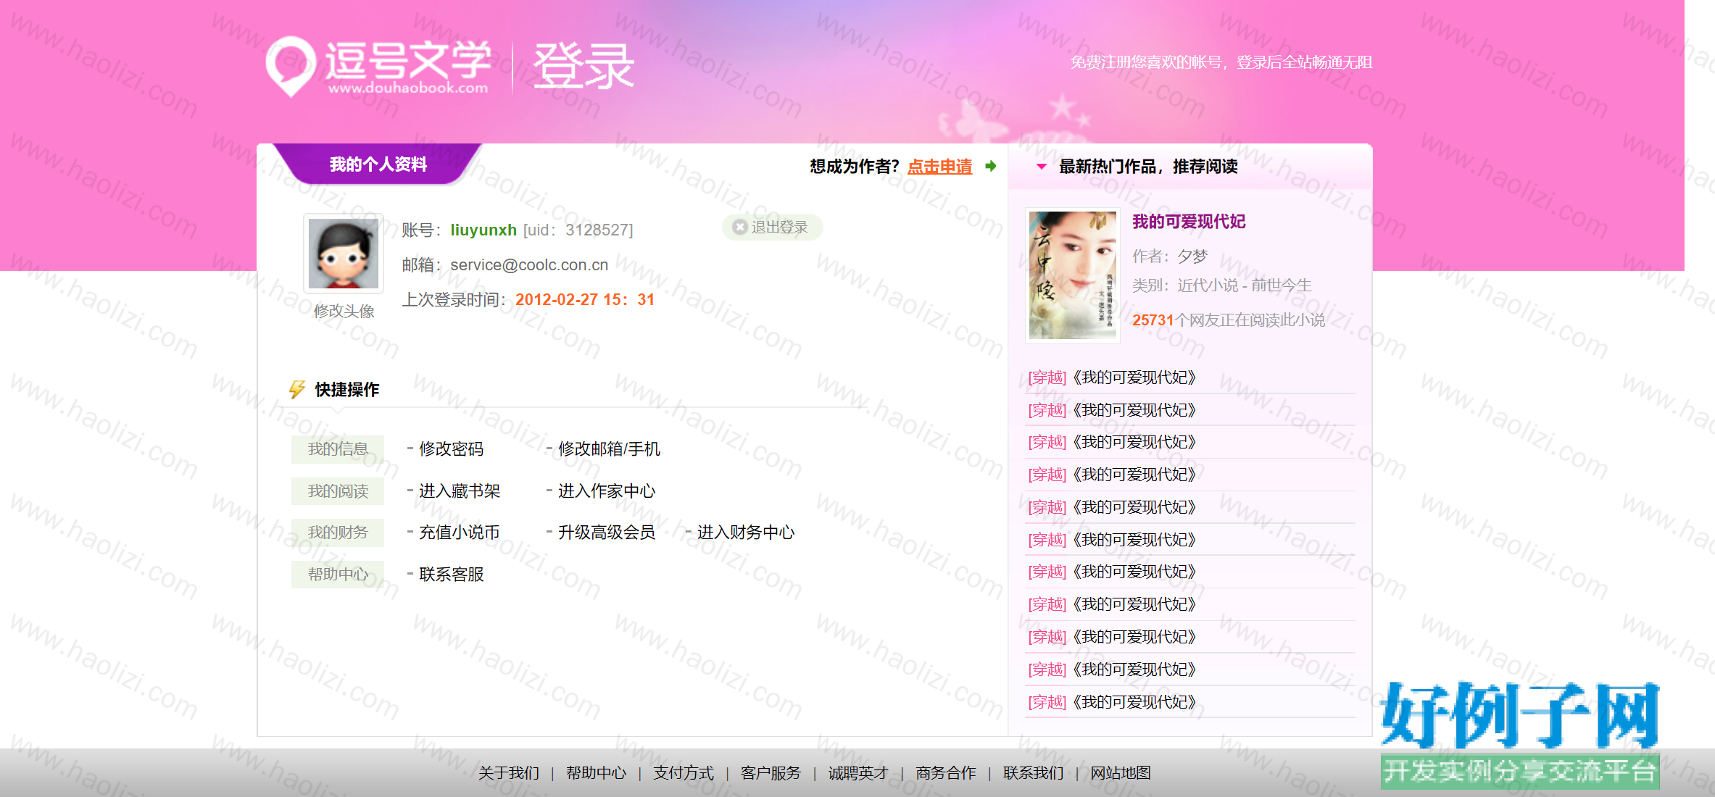Click 网站地图 in the footer
Viewport: 1715px width, 797px height.
click(1121, 773)
